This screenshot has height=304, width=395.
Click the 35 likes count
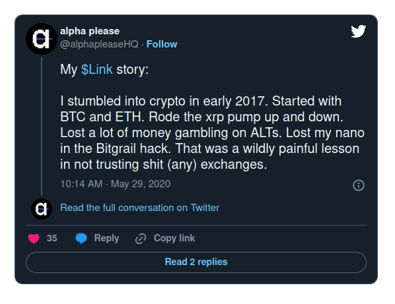point(52,238)
